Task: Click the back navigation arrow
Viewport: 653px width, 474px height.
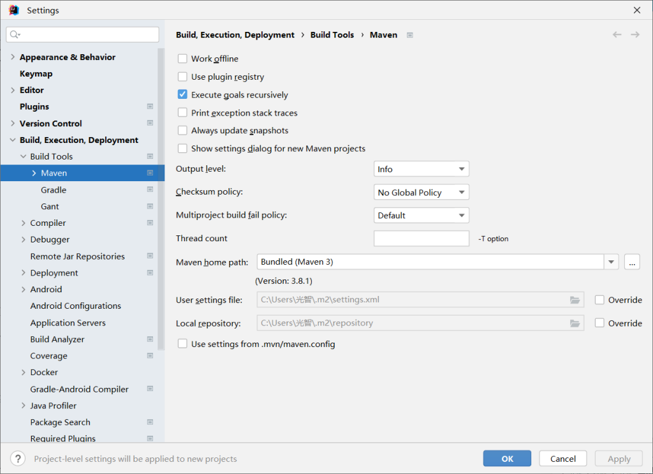Action: pyautogui.click(x=617, y=34)
